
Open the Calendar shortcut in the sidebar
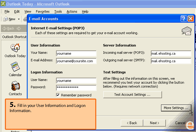(x=15, y=67)
